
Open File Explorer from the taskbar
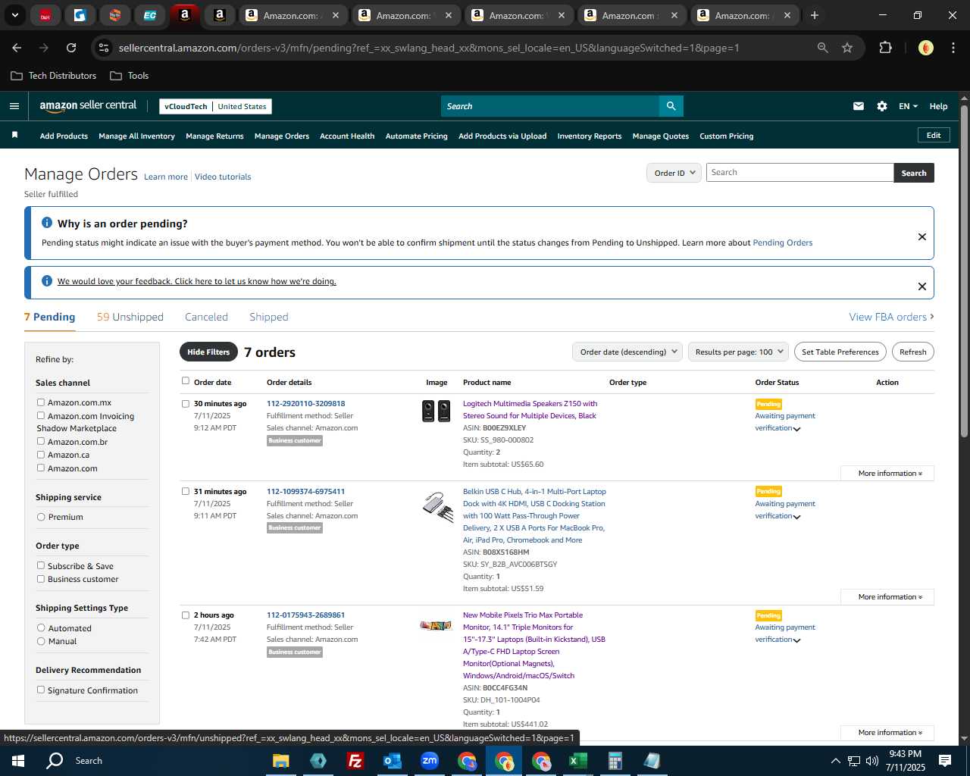[280, 761]
